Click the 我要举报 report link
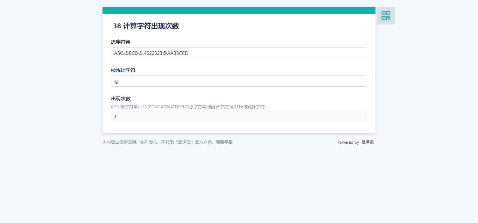The height and width of the screenshot is (223, 478). pos(224,142)
